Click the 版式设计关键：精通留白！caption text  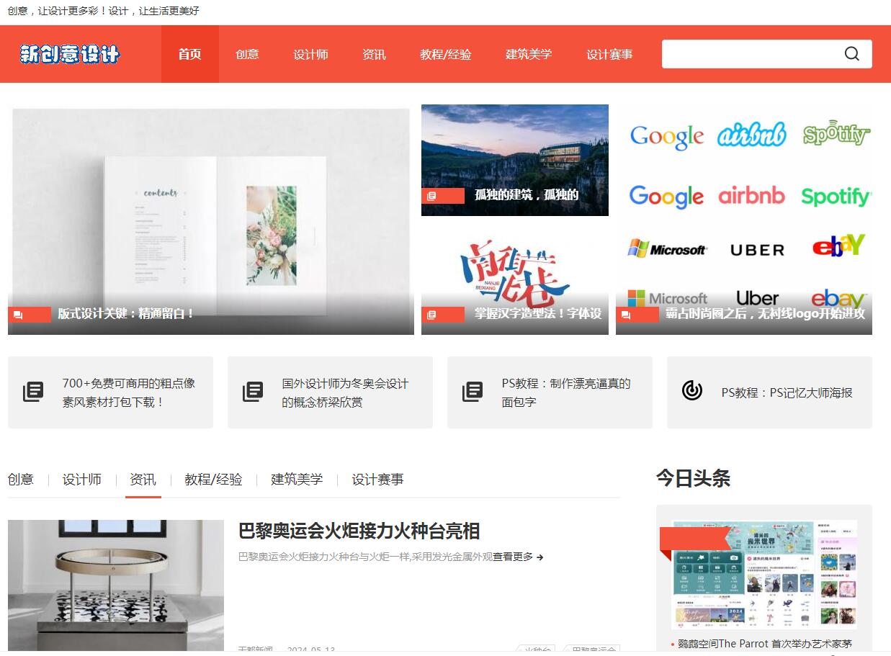127,314
